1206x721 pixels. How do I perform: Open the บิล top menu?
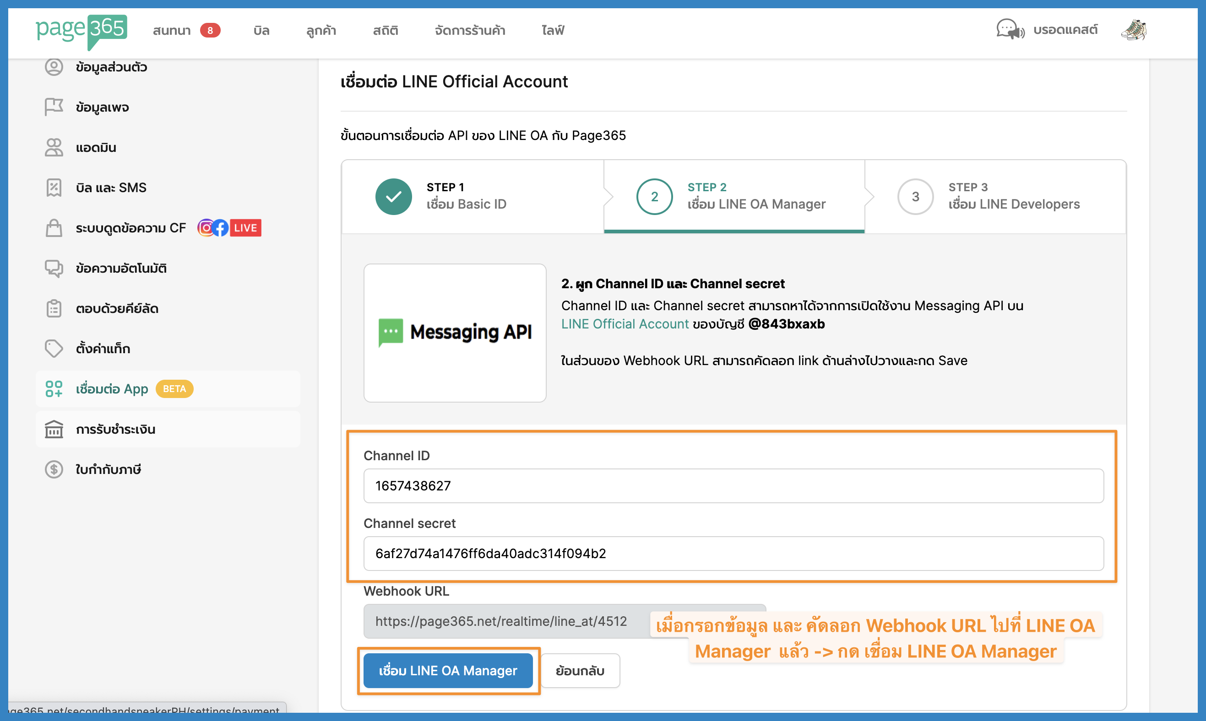pos(261,30)
